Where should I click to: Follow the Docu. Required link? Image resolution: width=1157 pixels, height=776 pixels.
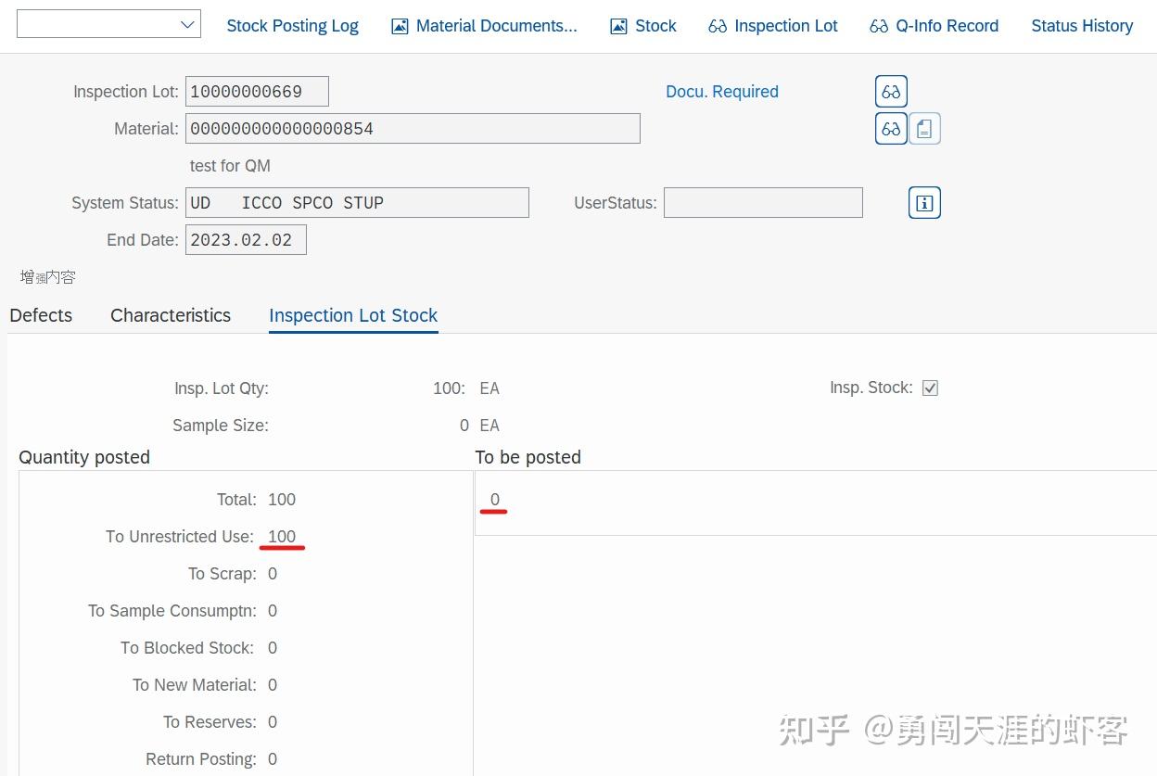[x=722, y=91]
